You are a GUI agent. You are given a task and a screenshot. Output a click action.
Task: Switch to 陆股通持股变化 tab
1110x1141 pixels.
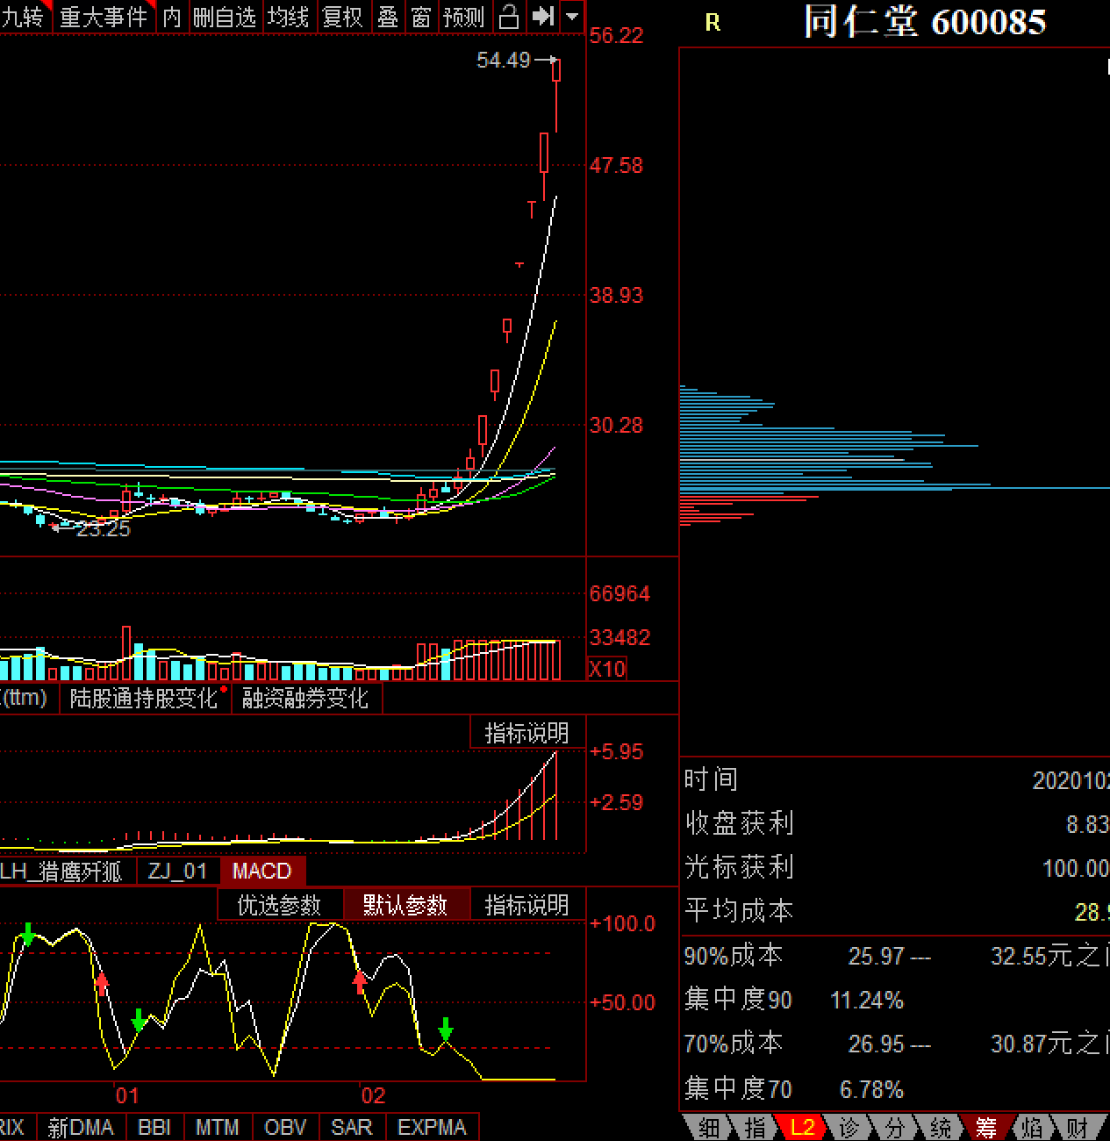click(x=145, y=699)
